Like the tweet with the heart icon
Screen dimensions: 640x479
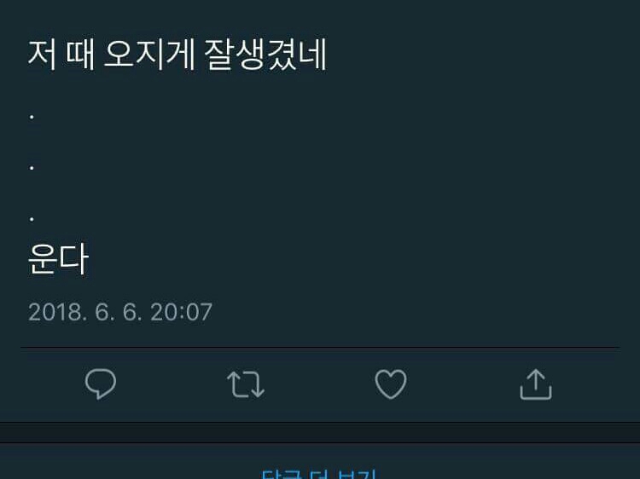(391, 384)
